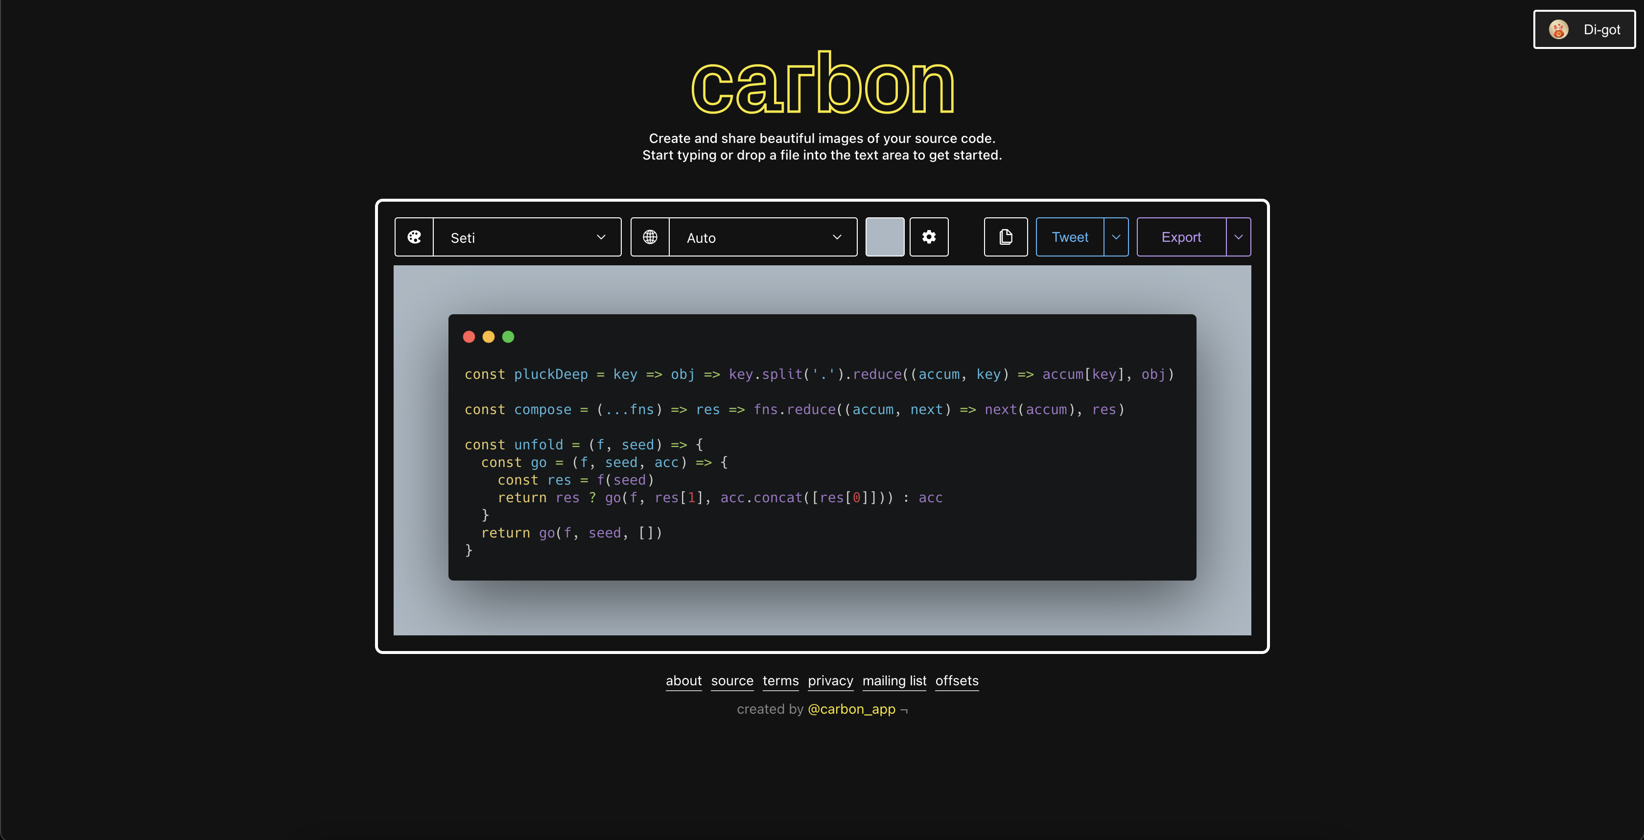Open settings via the gear icon
This screenshot has height=840, width=1644.
click(929, 237)
